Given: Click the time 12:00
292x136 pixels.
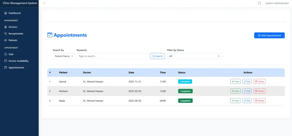Looking at the screenshot, I should 163,91.
